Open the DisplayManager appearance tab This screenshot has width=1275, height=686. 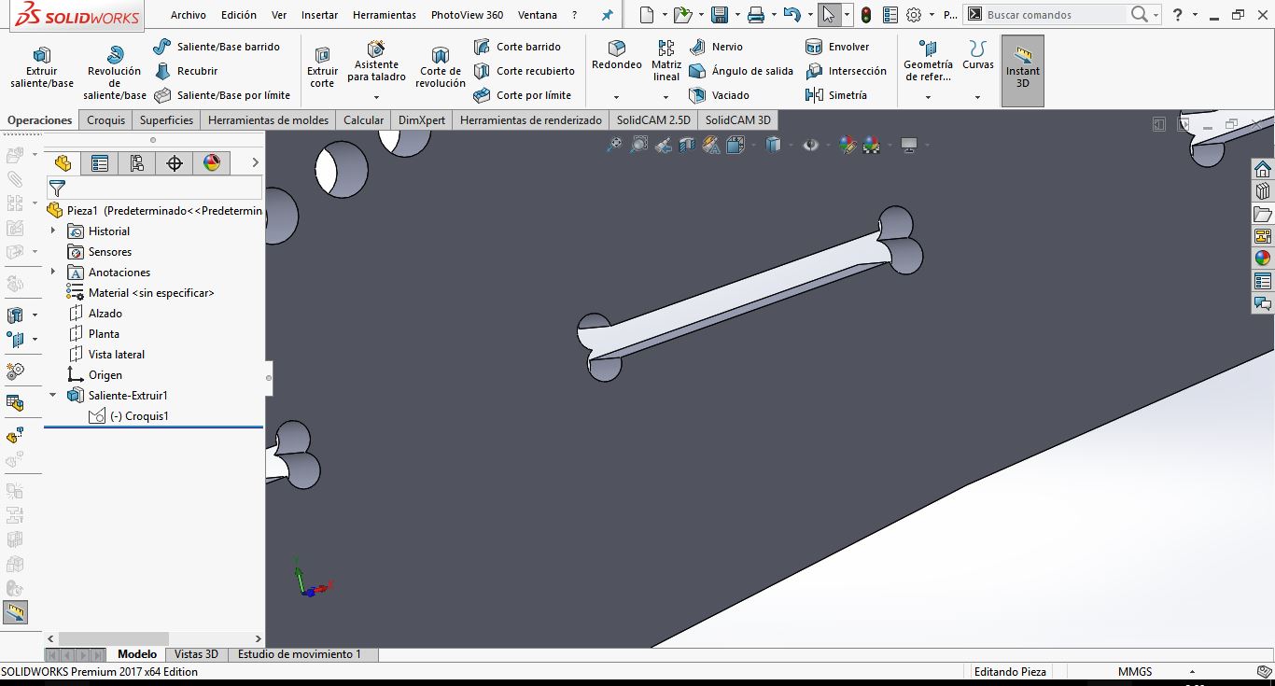click(x=212, y=163)
